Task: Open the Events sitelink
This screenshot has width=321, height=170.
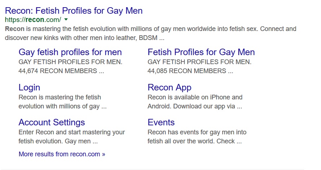Action: 161,122
